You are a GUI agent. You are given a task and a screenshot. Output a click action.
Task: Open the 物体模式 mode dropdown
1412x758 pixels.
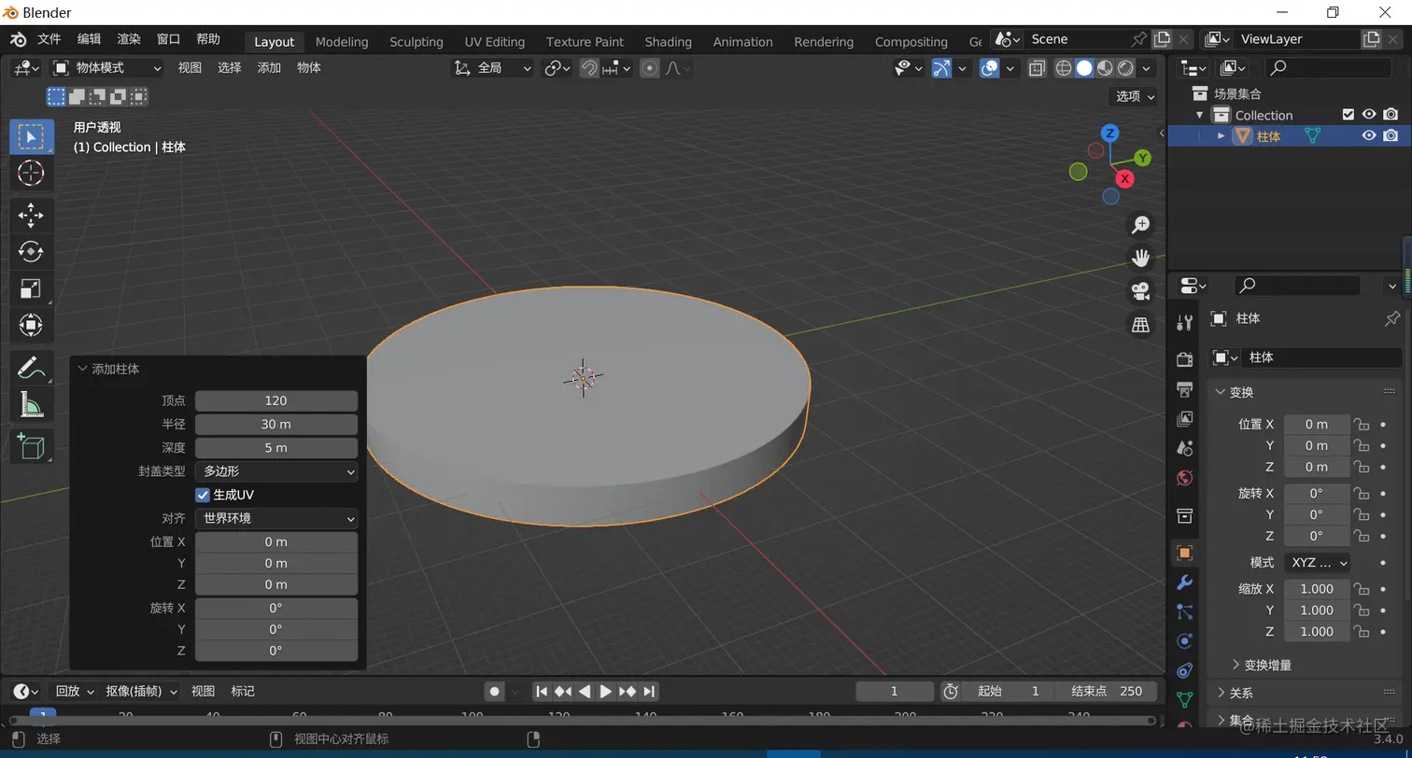pyautogui.click(x=106, y=68)
